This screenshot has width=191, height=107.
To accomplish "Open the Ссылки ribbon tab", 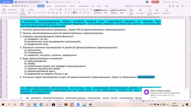I will click(72, 6).
